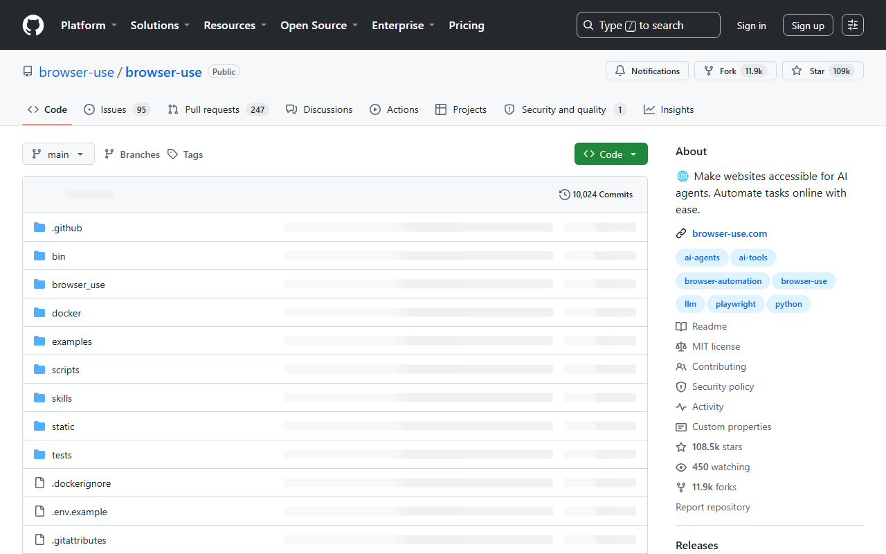Open the Branches link
This screenshot has height=554, width=886.
point(132,154)
